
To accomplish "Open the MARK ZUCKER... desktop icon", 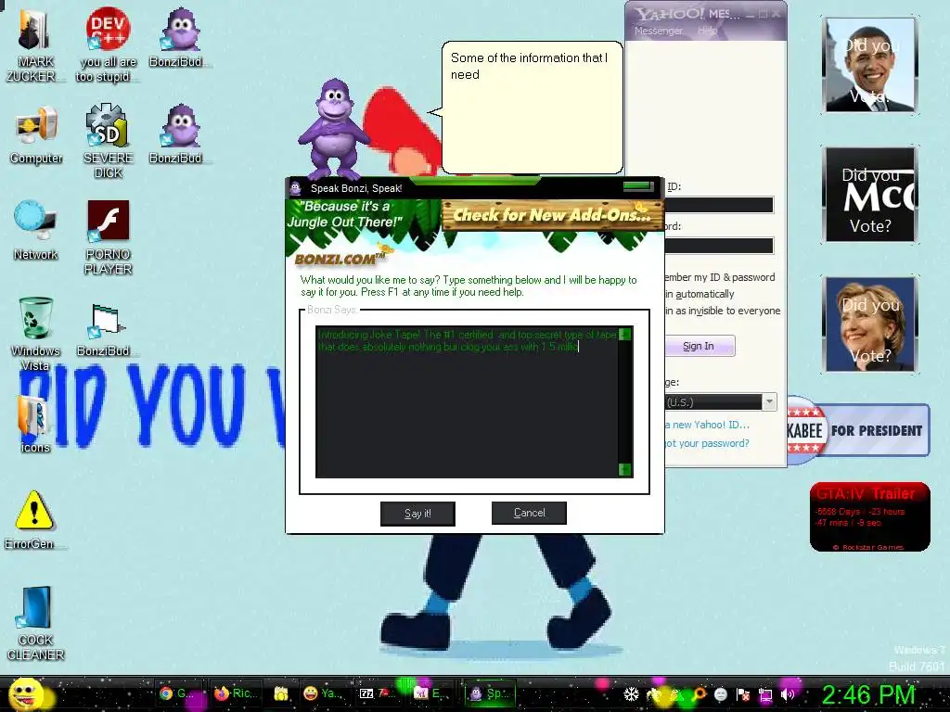I will click(x=34, y=44).
